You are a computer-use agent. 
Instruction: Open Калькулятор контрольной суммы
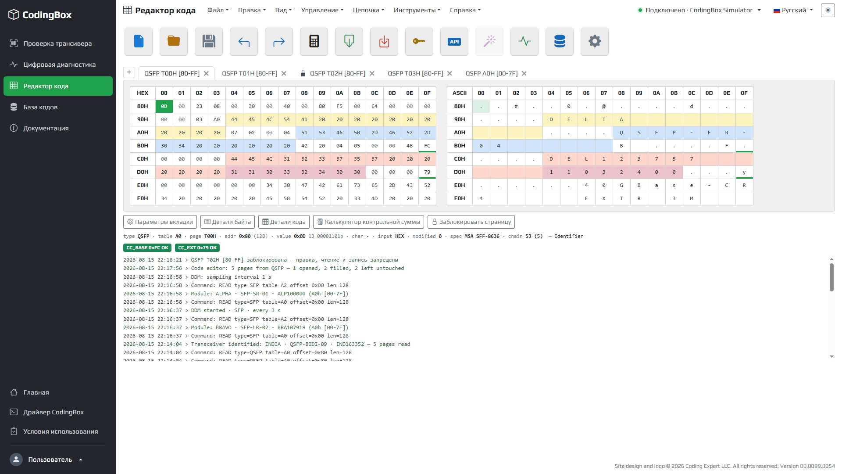[x=368, y=222]
